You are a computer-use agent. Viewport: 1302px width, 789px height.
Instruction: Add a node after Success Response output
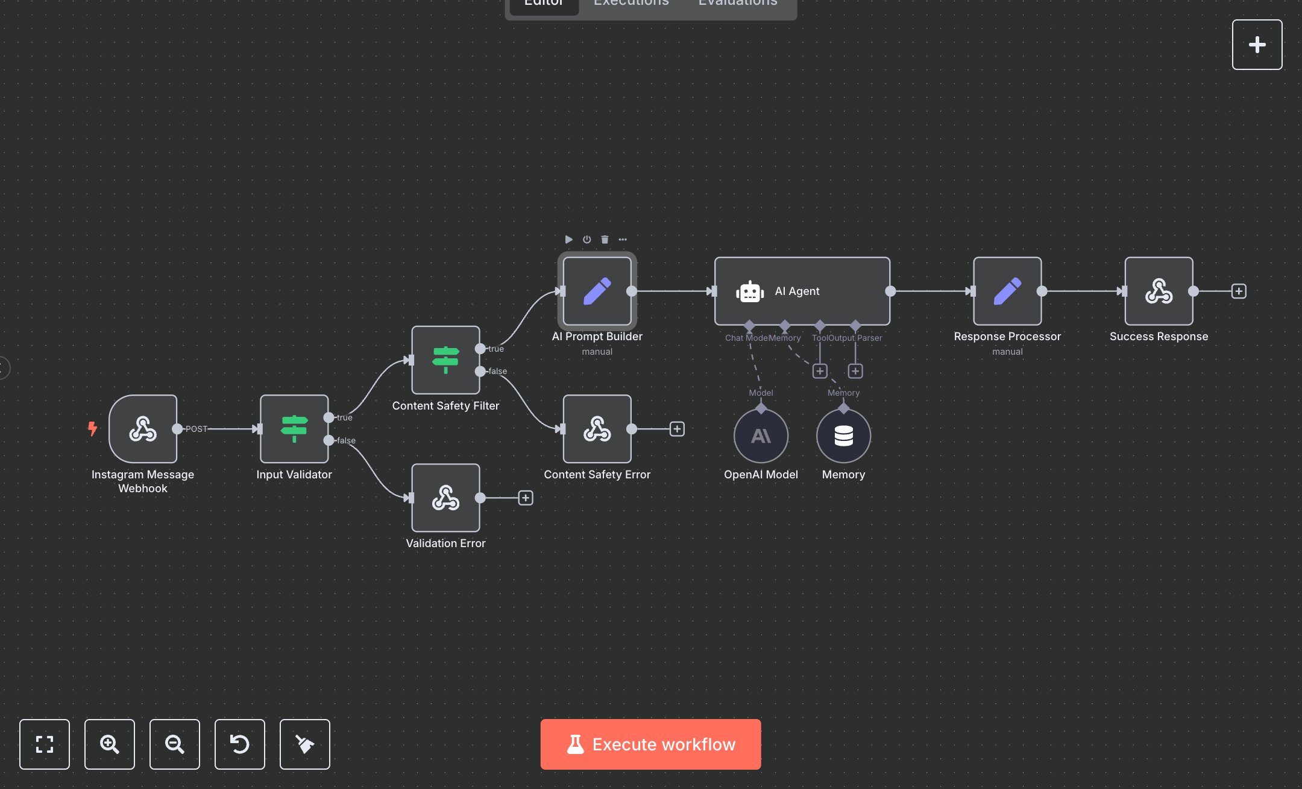click(1239, 291)
